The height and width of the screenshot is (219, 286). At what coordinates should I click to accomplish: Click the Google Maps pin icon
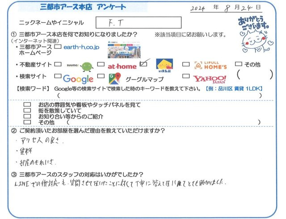tap(115, 79)
